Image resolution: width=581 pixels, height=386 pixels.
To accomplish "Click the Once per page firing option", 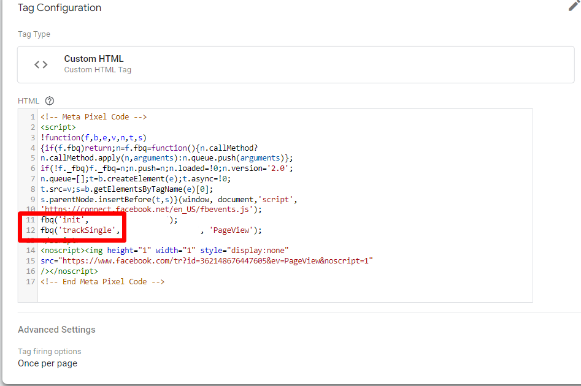I will (x=47, y=363).
